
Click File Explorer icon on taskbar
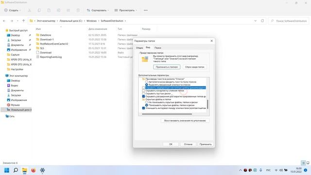pyautogui.click(x=25, y=170)
